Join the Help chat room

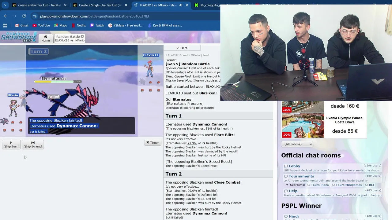pyautogui.click(x=333, y=193)
